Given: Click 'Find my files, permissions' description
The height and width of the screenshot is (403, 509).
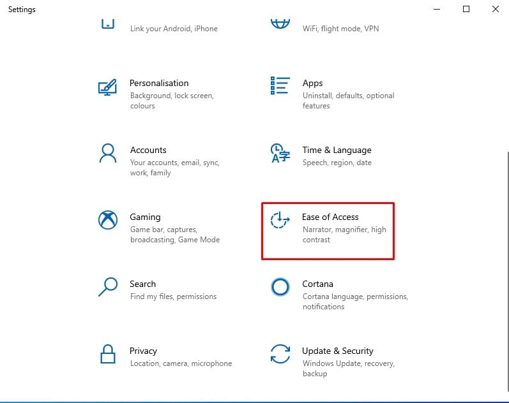Looking at the screenshot, I should 173,297.
